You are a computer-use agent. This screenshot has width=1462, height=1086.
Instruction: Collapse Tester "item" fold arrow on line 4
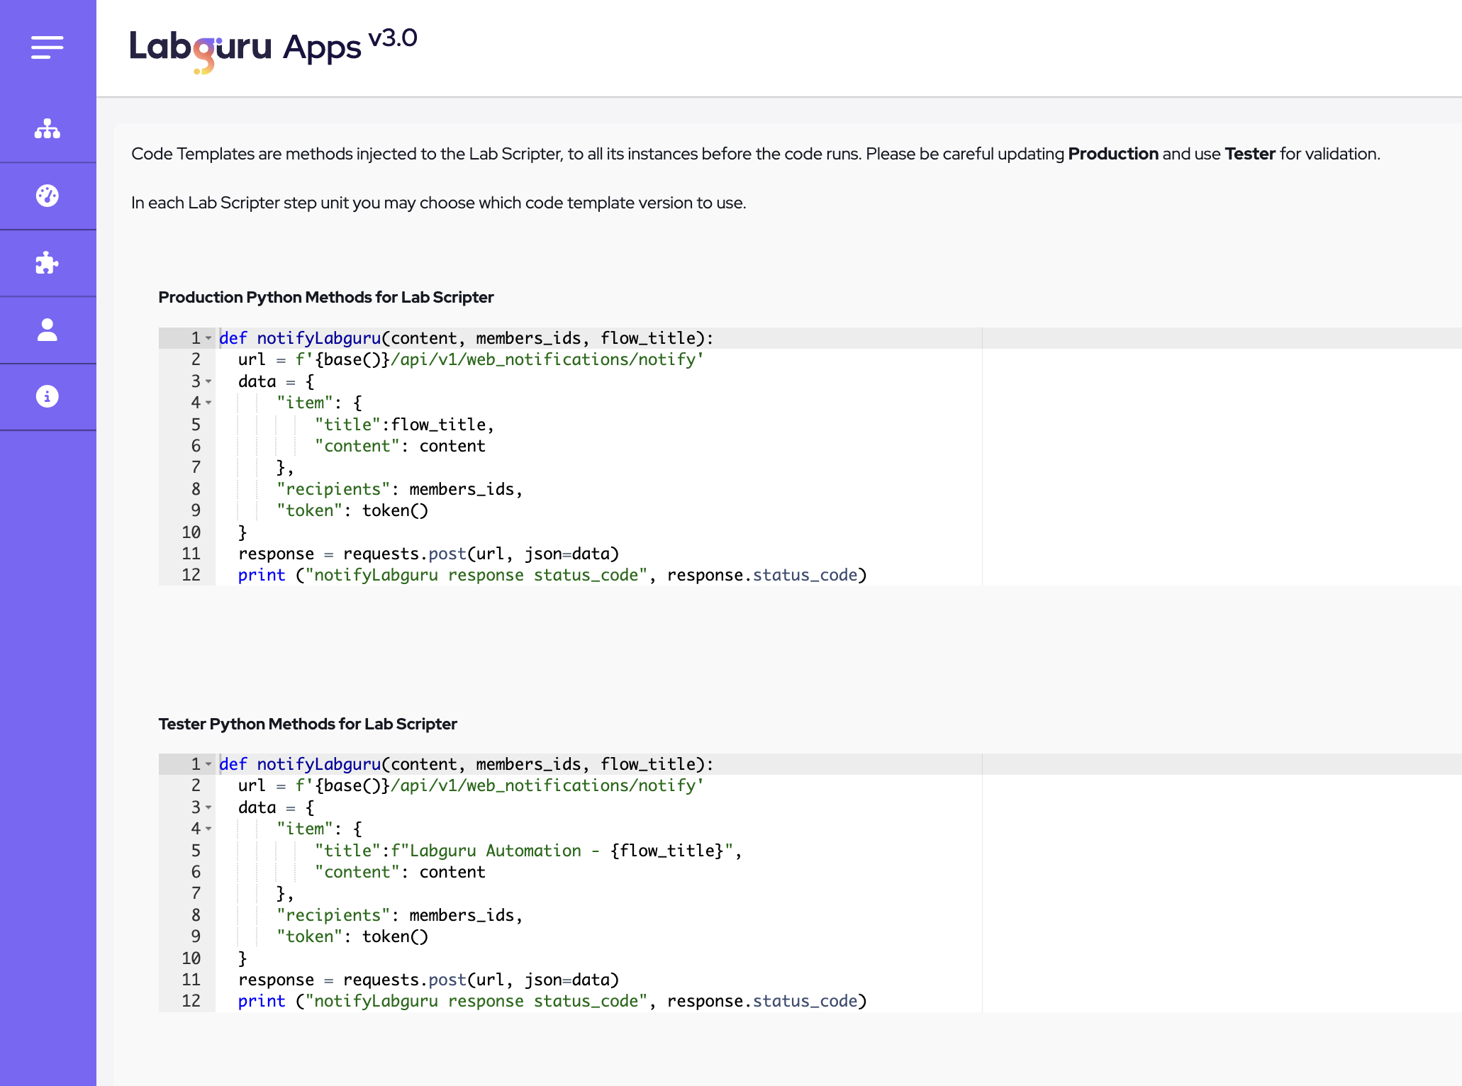tap(208, 829)
